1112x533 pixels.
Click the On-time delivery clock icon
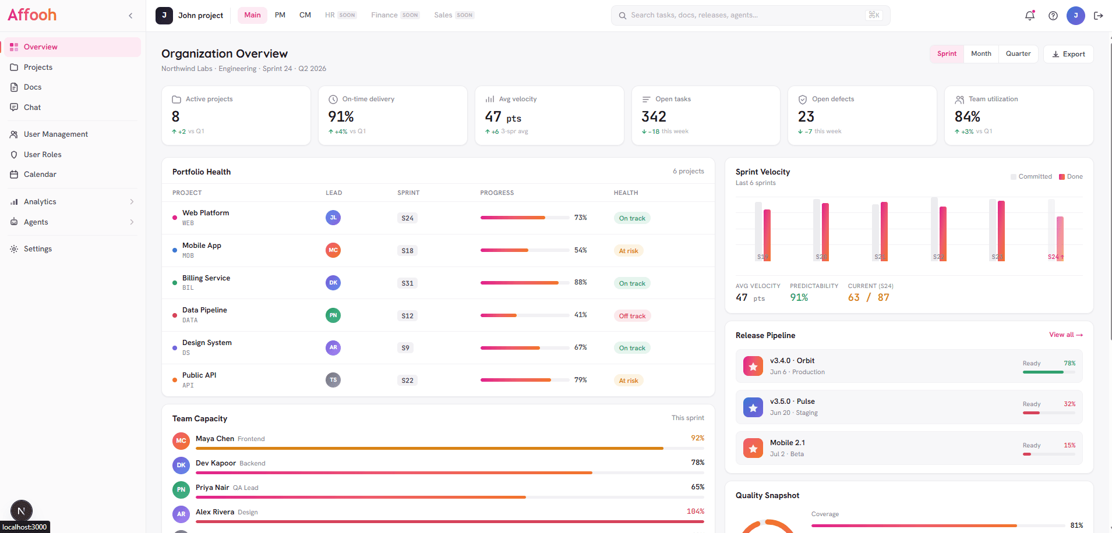(x=333, y=100)
